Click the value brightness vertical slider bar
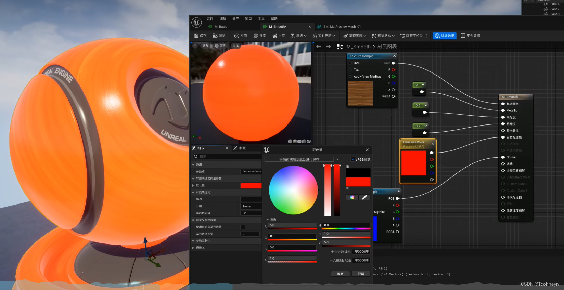 click(x=337, y=190)
